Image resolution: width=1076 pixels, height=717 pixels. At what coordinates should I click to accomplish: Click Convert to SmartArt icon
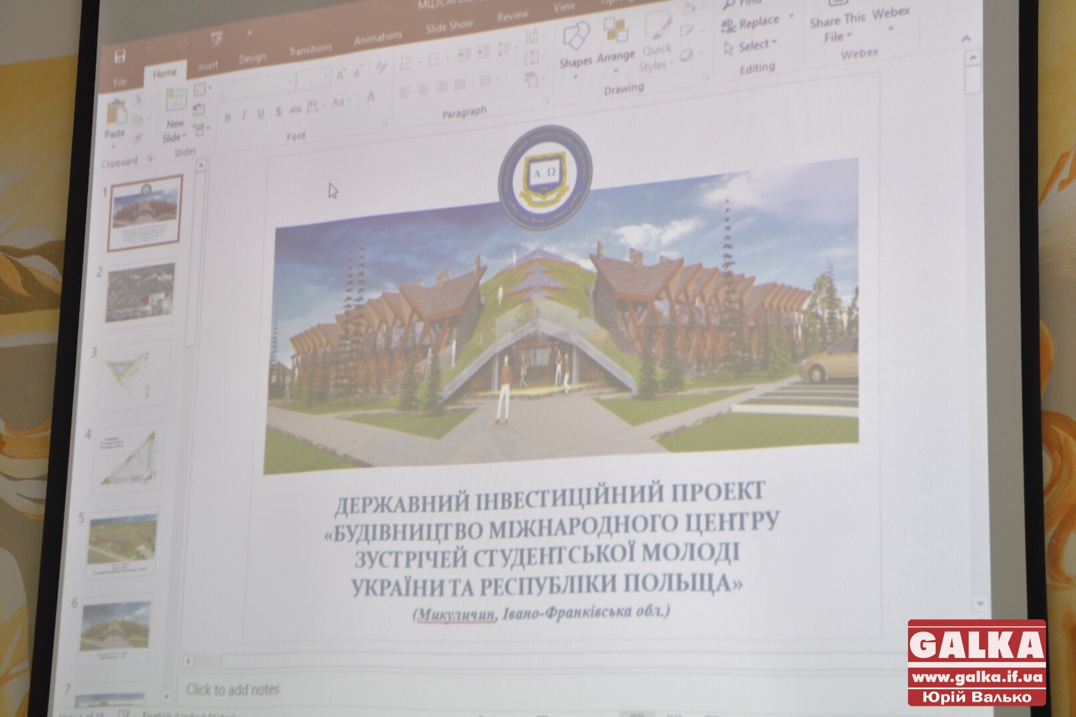(x=532, y=81)
